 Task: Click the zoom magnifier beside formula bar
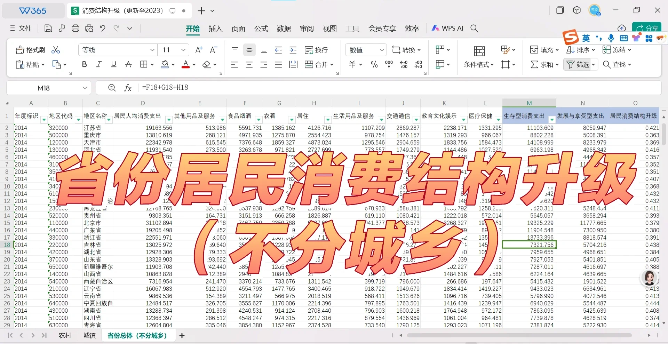112,88
